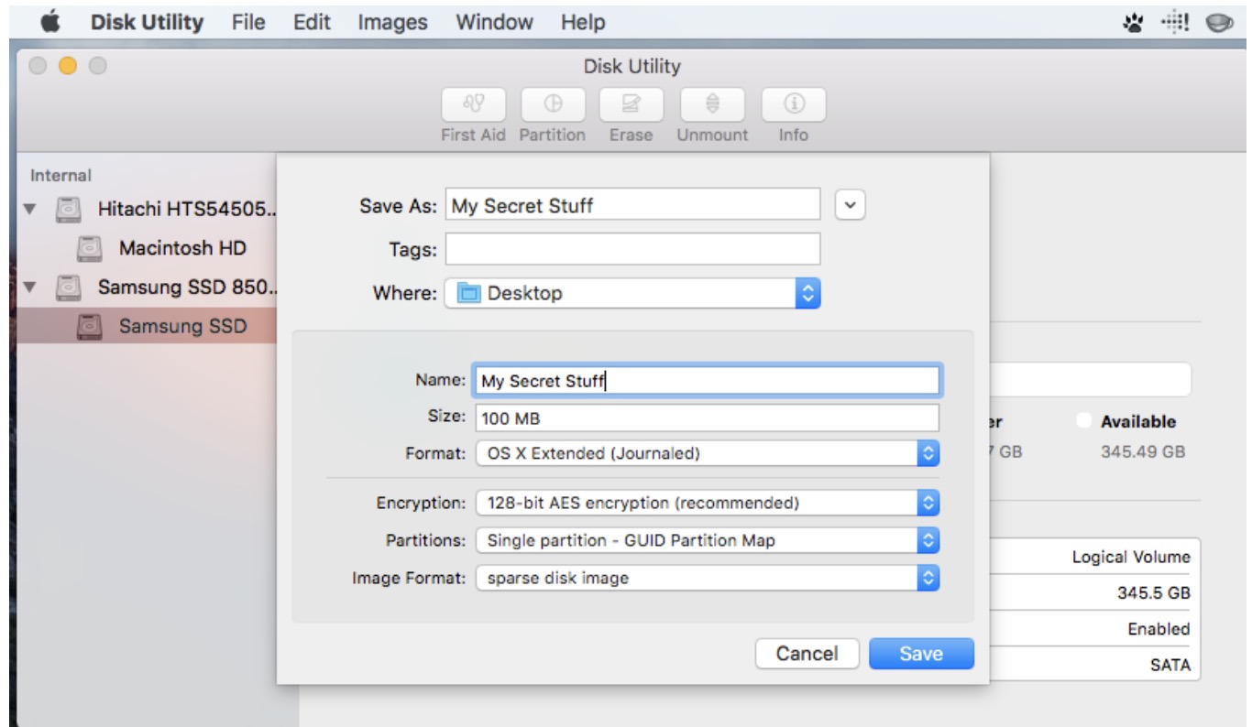
Task: Open the Help menu
Action: tap(583, 21)
